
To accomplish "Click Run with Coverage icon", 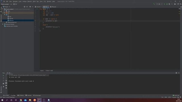I will (x=169, y=4).
